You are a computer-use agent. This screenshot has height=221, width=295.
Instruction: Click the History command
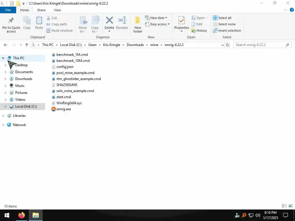click(199, 31)
